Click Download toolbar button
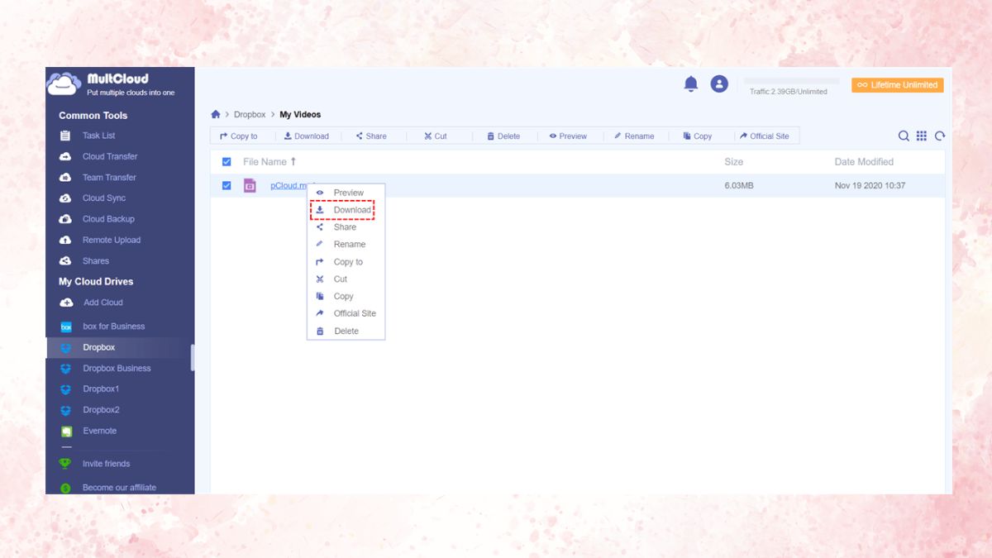The height and width of the screenshot is (558, 992). pos(307,136)
